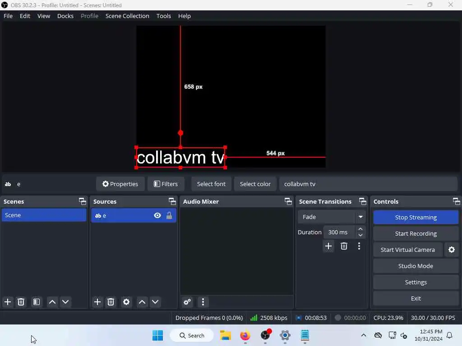Open source properties gear in Sources dock
462x346 pixels.
coord(126,302)
